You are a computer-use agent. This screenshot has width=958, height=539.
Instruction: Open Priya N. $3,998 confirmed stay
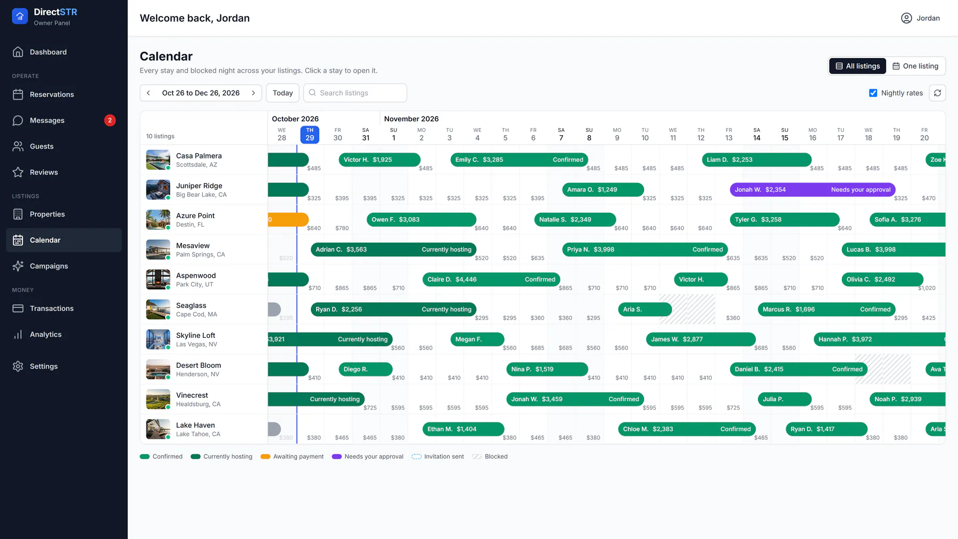pos(645,250)
